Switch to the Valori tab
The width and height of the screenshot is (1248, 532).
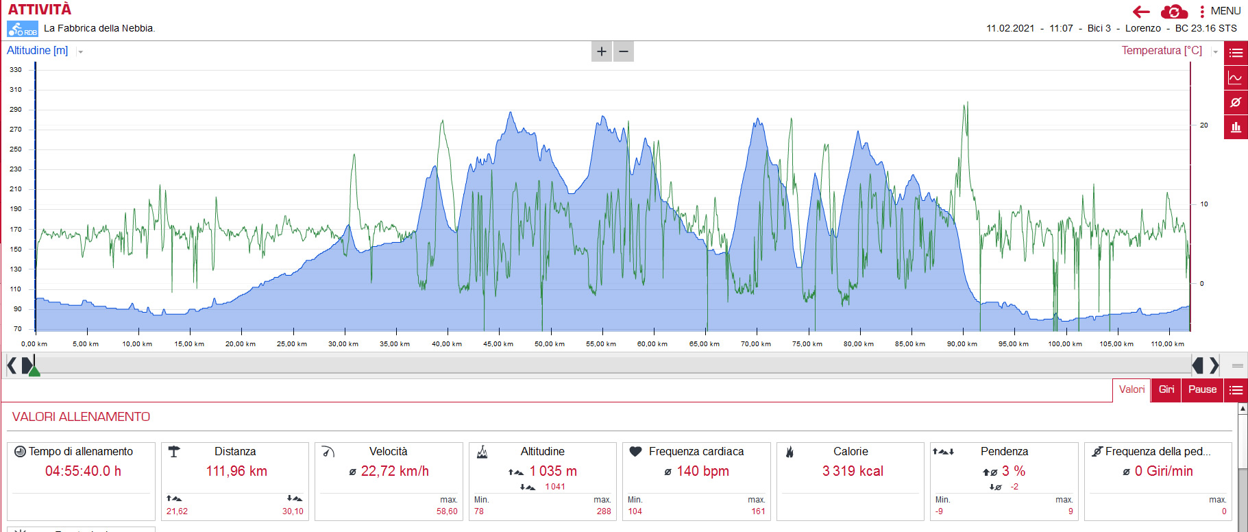click(x=1131, y=389)
